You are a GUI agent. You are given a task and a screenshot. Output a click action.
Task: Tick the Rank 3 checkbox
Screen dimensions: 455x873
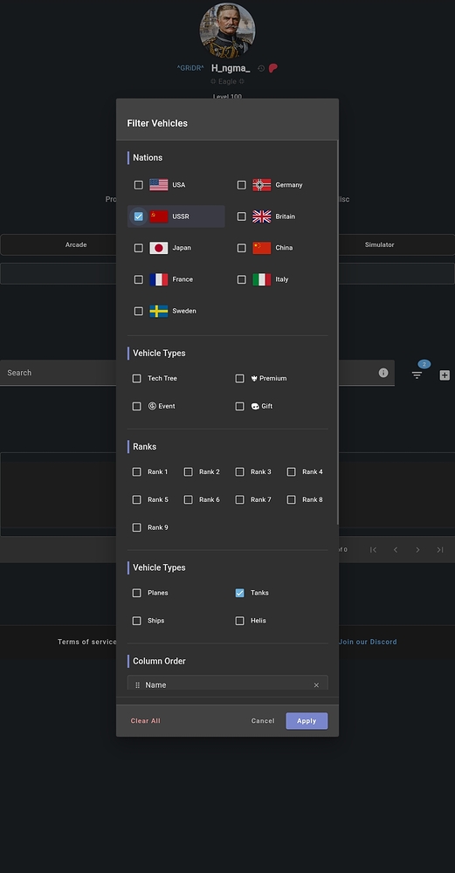pyautogui.click(x=239, y=472)
